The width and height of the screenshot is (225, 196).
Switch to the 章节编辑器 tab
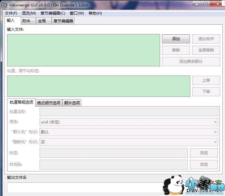pos(63,21)
